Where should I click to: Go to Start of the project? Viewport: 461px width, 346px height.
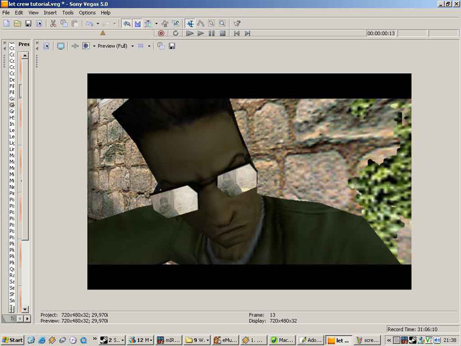coord(237,33)
